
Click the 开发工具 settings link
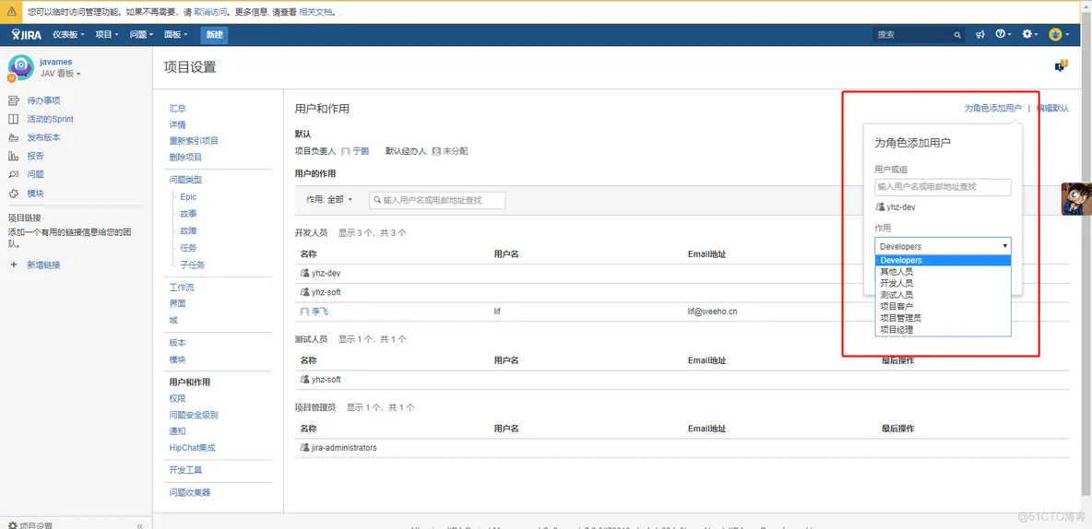point(185,471)
